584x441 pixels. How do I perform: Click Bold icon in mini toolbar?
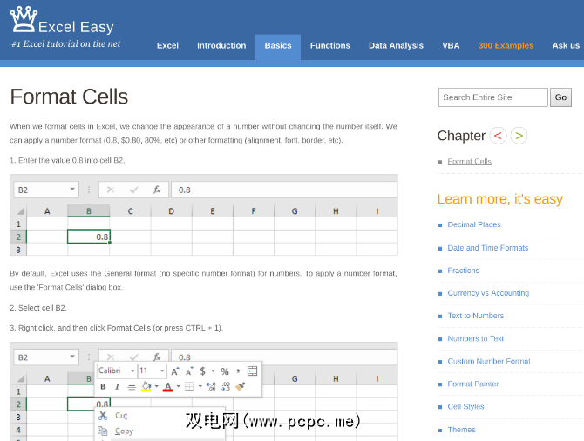coord(103,387)
